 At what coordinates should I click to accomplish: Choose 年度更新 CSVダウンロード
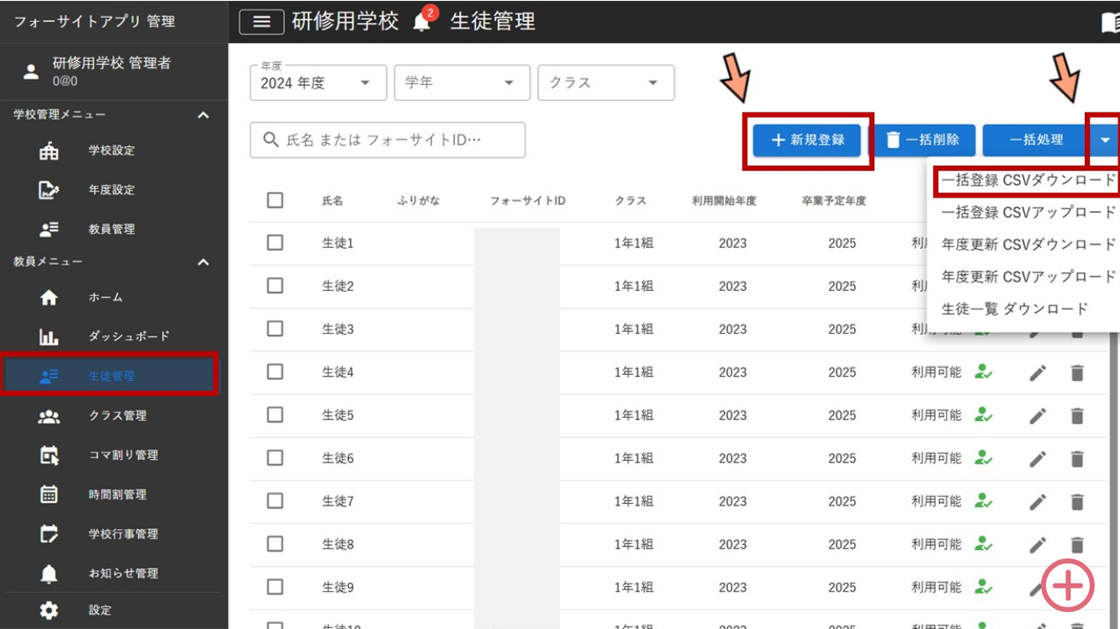1029,244
